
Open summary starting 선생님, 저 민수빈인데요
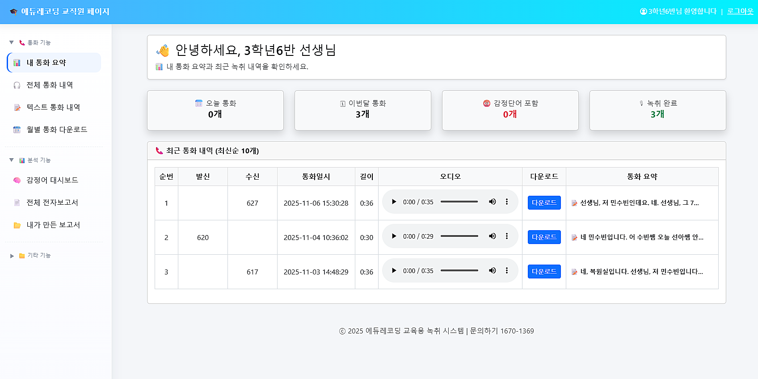coord(640,203)
